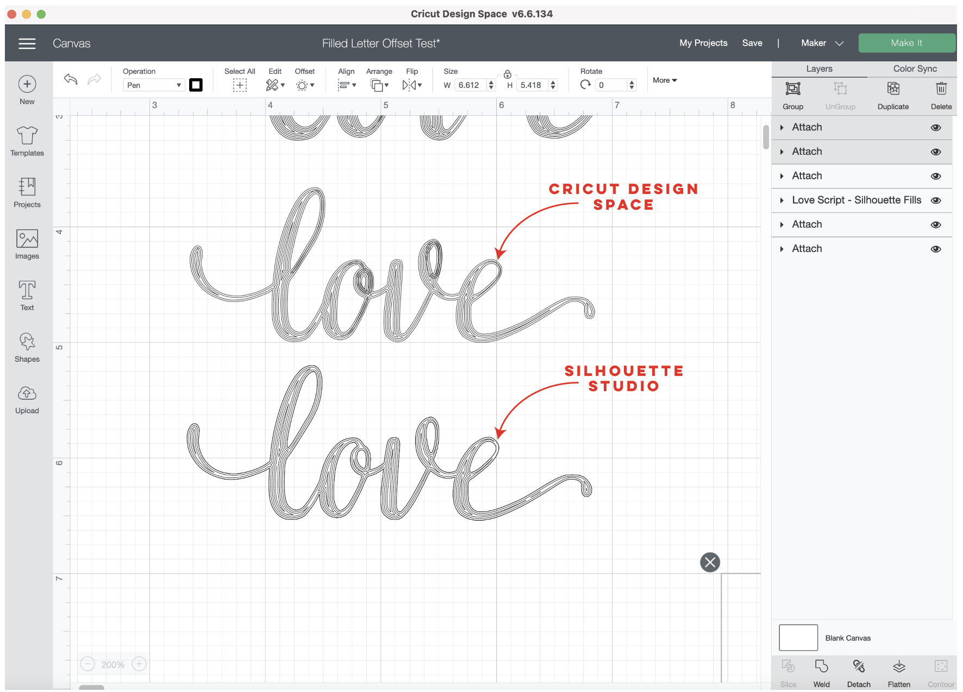This screenshot has width=963, height=692.
Task: Click the Weld tool
Action: pos(821,674)
